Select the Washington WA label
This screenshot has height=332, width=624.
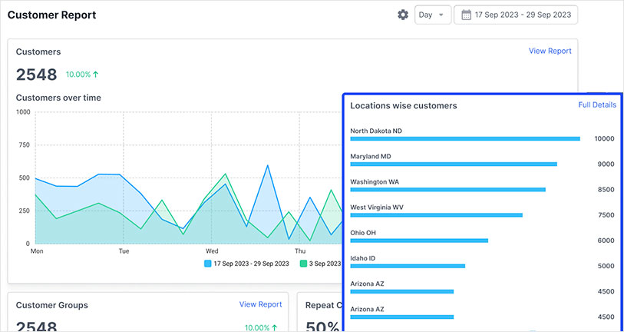[375, 181]
